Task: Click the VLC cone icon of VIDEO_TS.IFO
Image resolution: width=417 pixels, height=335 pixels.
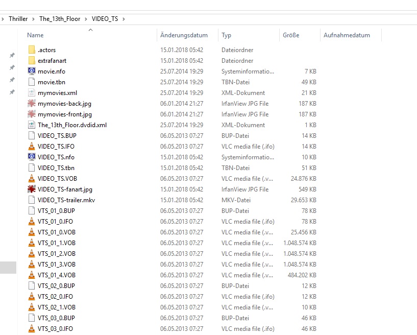Action: pyautogui.click(x=31, y=147)
